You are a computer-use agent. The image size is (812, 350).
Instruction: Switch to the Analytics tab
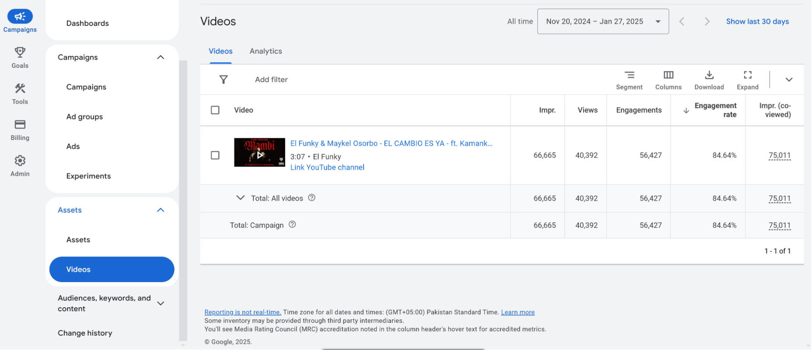pos(266,51)
